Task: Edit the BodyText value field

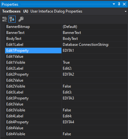Action: click(x=94, y=39)
